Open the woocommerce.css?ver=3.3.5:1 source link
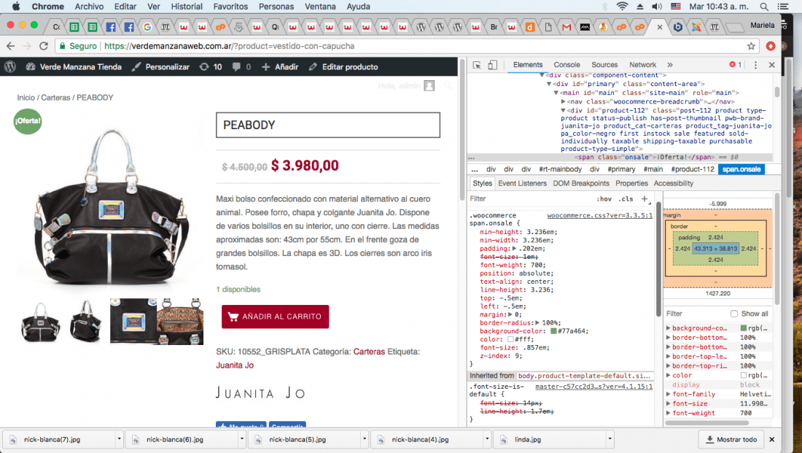Screen dimensions: 802x453 point(599,215)
